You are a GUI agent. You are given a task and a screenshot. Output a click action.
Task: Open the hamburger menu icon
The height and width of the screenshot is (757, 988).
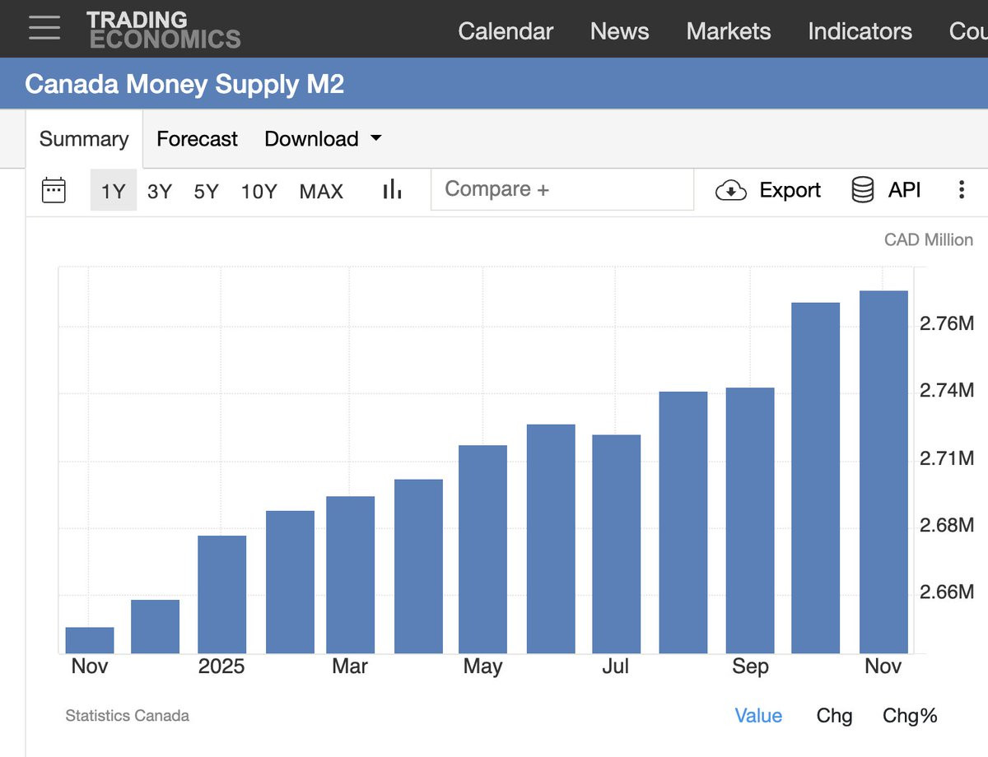(x=44, y=28)
